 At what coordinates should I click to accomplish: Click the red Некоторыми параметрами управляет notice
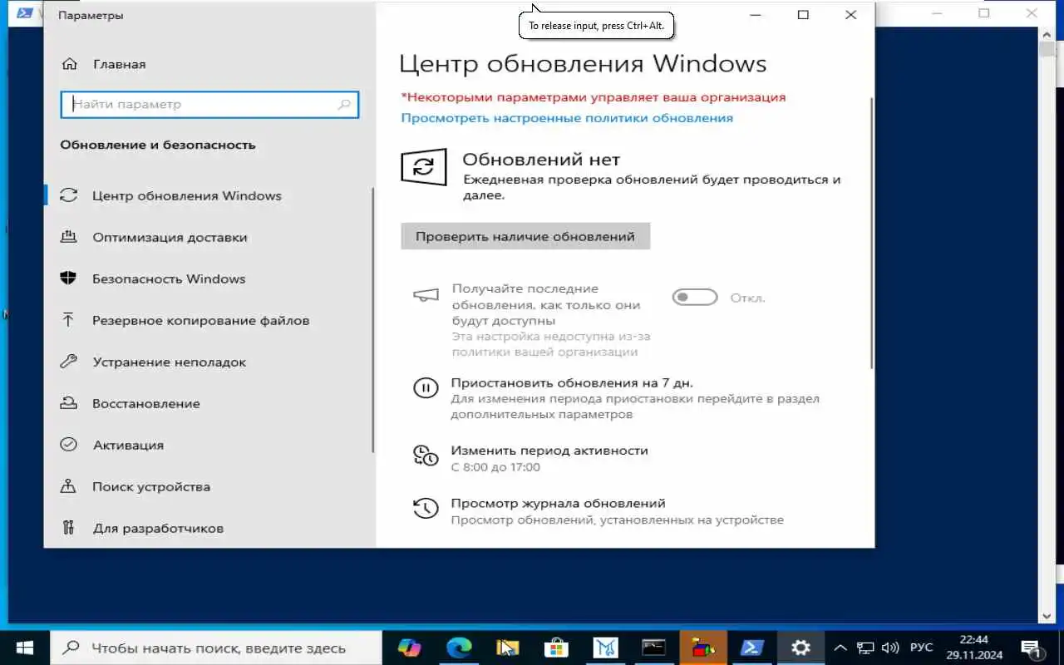[593, 97]
